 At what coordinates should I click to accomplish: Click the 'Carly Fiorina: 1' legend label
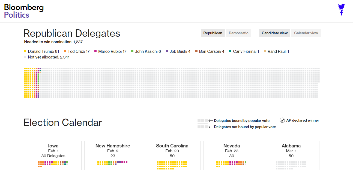tap(246, 51)
